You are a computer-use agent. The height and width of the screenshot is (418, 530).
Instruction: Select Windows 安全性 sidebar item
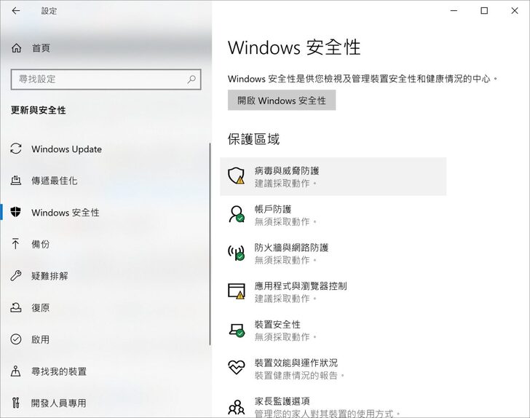click(105, 213)
